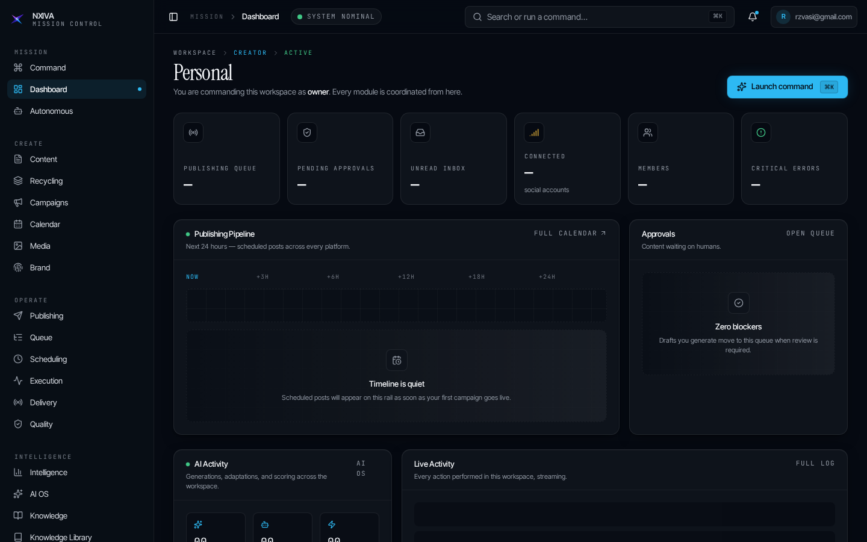Click the System Nominal status pill
The width and height of the screenshot is (867, 542).
pyautogui.click(x=336, y=17)
